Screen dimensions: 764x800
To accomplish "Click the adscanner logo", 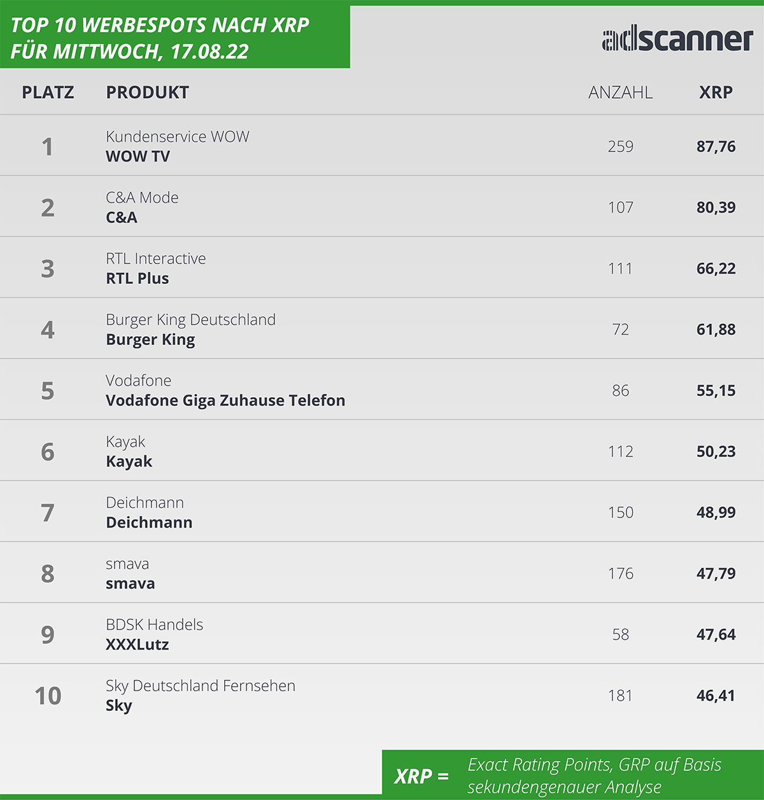I will pos(677,39).
